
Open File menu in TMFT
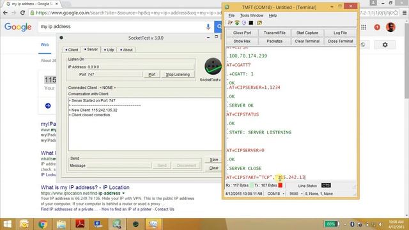pyautogui.click(x=231, y=15)
